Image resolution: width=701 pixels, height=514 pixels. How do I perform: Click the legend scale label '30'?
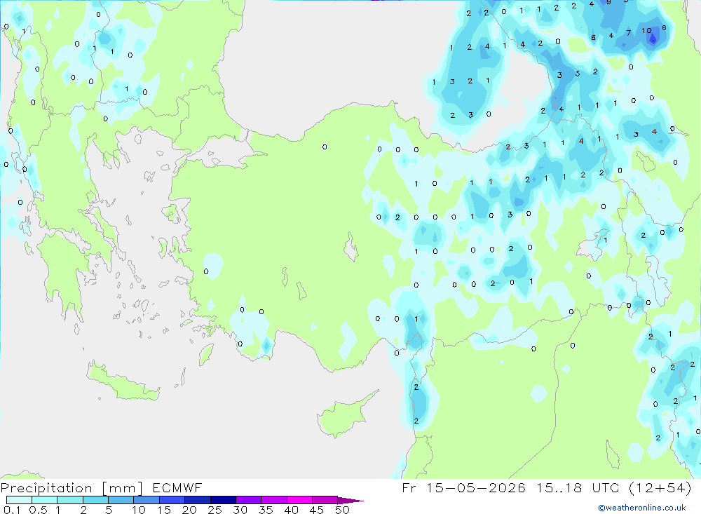coord(240,510)
